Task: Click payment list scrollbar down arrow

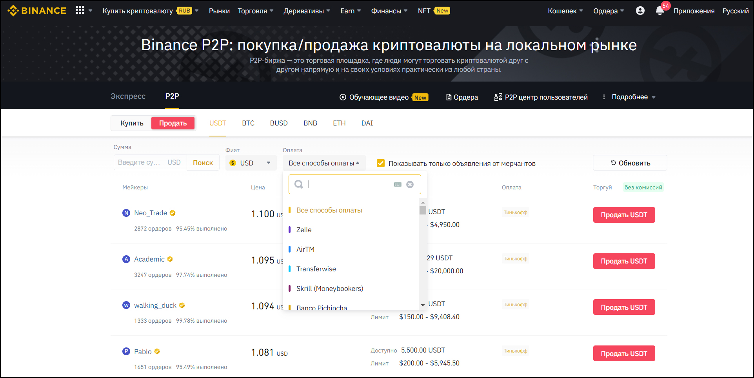Action: coord(423,305)
